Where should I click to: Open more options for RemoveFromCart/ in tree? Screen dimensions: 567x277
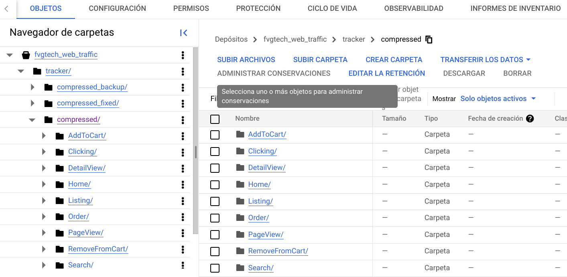point(183,249)
